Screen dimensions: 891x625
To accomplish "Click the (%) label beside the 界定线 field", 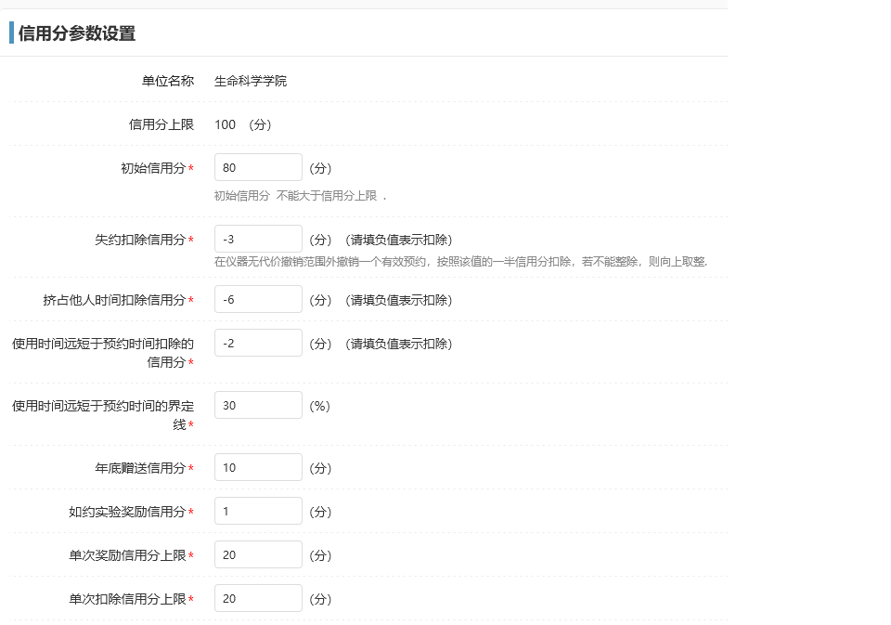I will 319,404.
